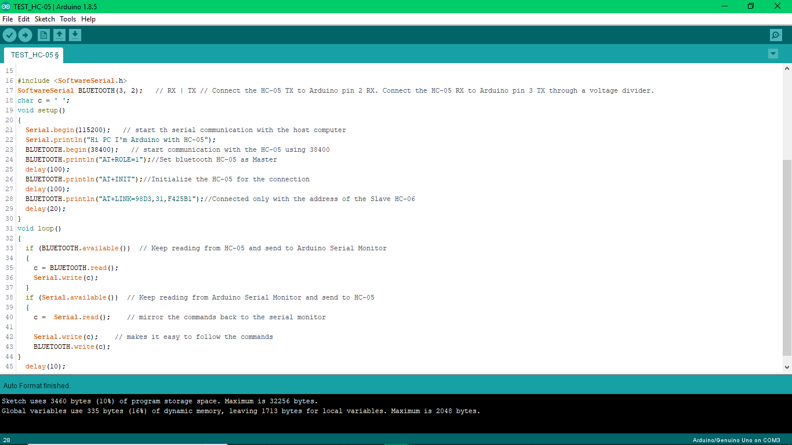
Task: Select the TEST_HC-05 sketch tab
Action: [34, 55]
